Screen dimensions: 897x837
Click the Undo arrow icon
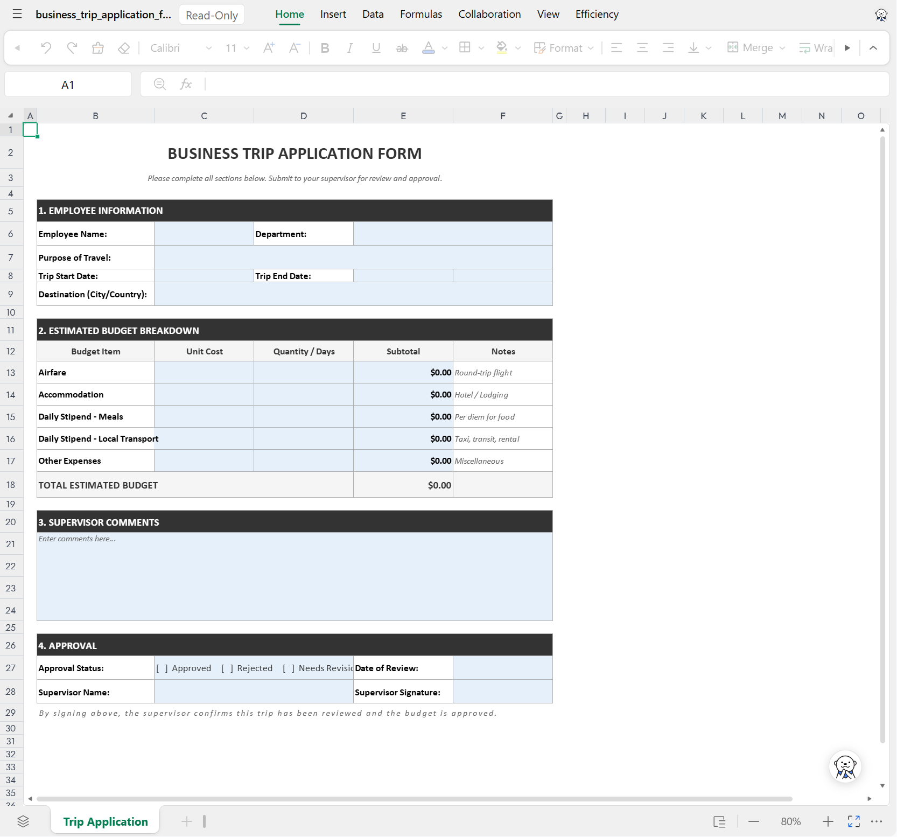click(x=46, y=48)
